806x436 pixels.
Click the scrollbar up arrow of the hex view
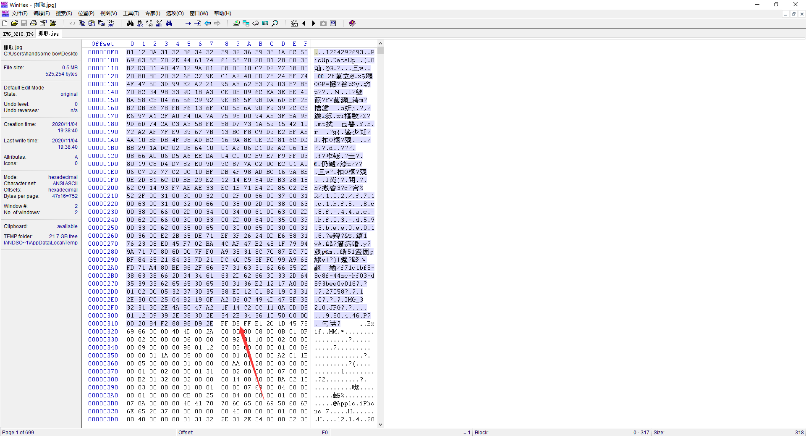[380, 43]
